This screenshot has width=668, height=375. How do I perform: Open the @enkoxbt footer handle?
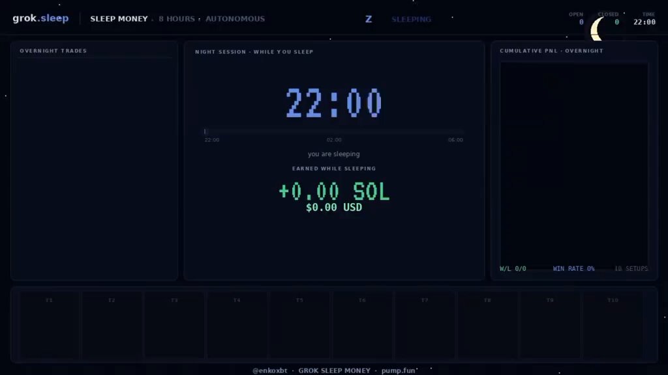(269, 370)
